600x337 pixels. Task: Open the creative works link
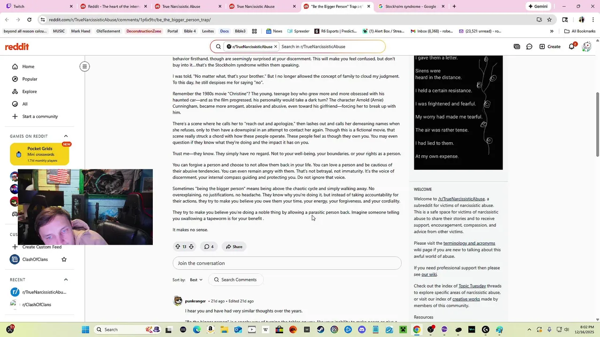[466, 299]
